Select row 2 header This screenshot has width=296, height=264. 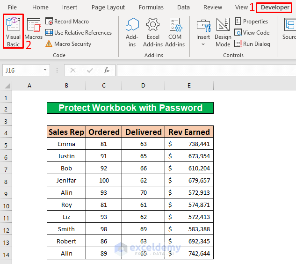(6, 109)
